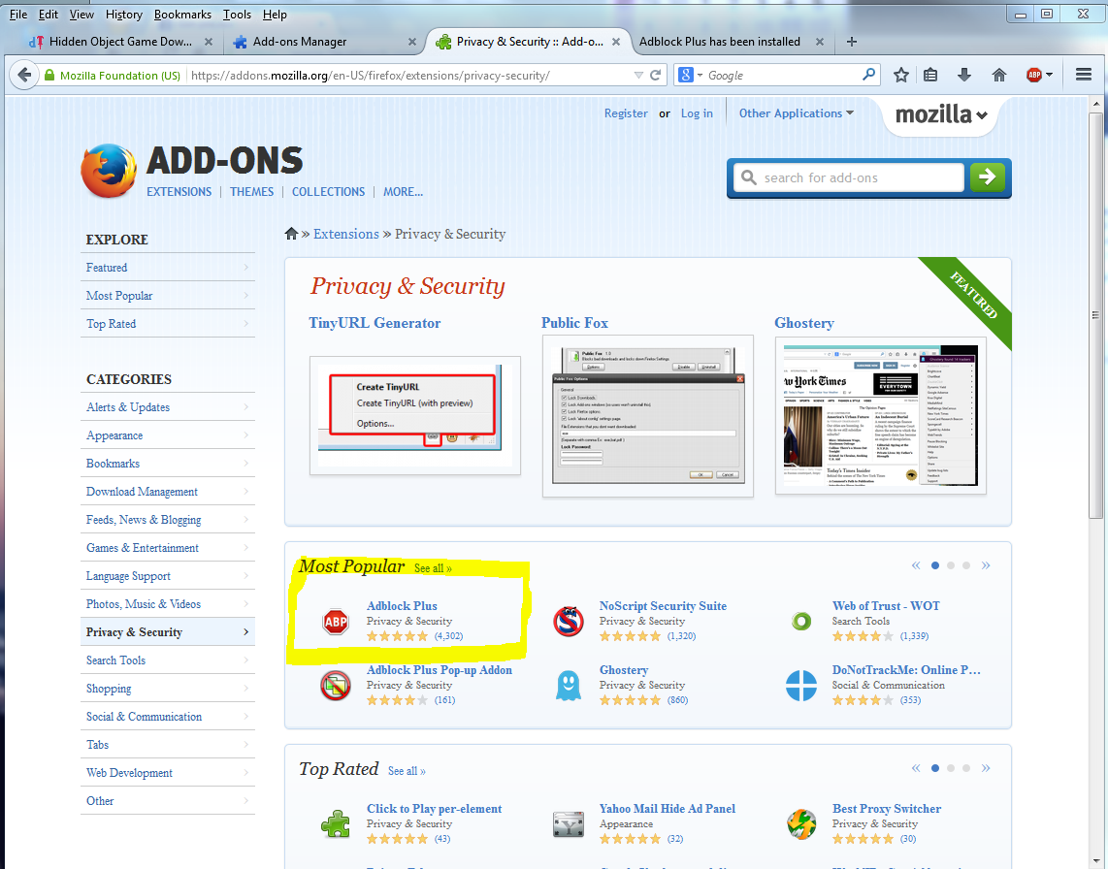Close the Add-ons Manager tab
Viewport: 1108px width, 869px height.
click(x=412, y=42)
